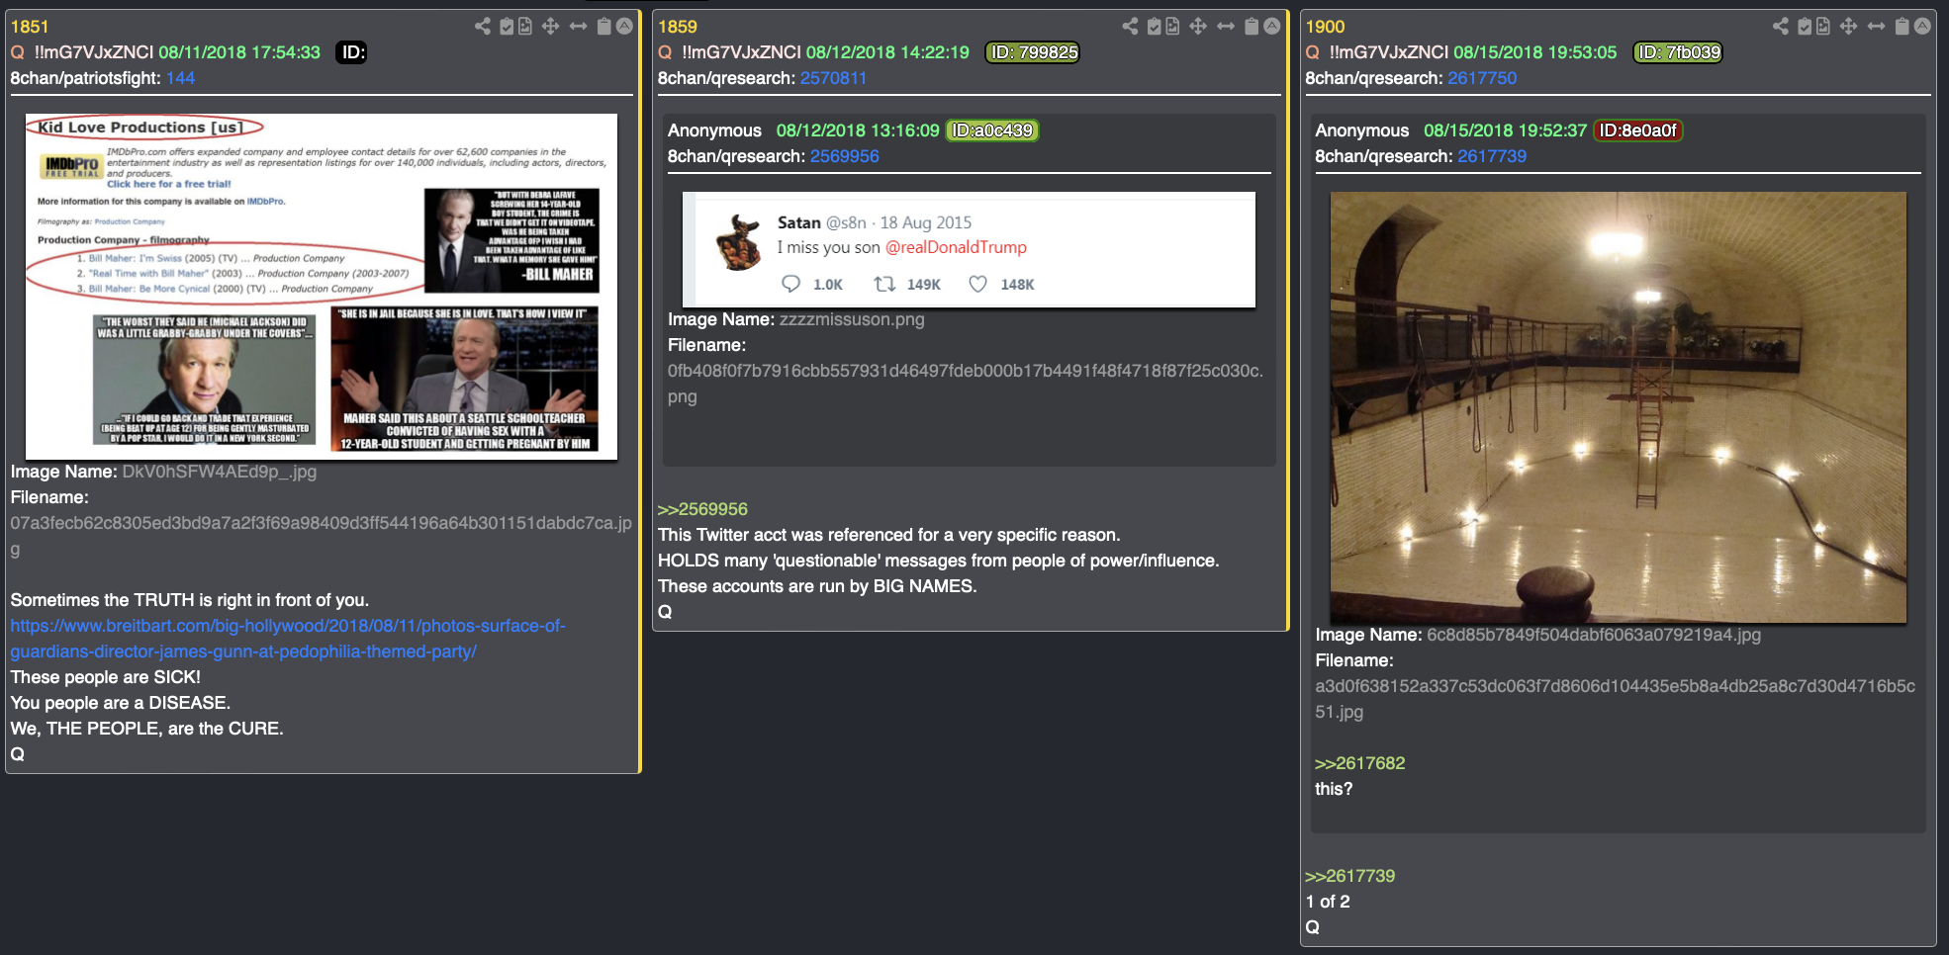Click the horizontal resize arrows on post 1859

(x=1226, y=26)
